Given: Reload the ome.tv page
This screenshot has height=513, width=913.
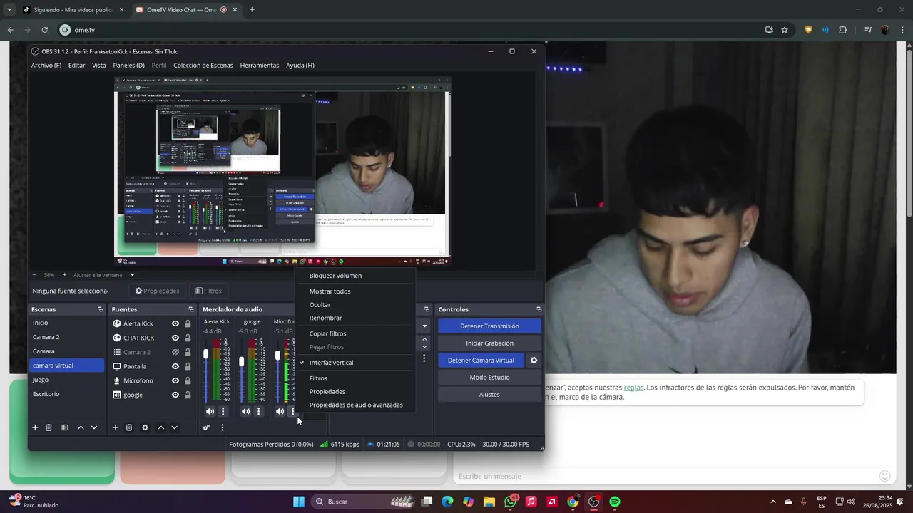Looking at the screenshot, I should pos(44,30).
